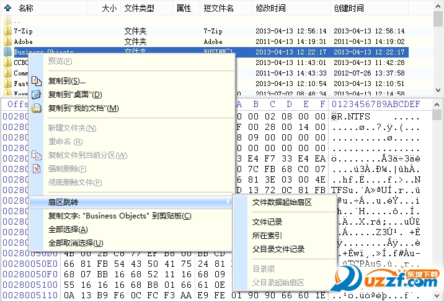
Task: Click Adobe creation time 2011-04-13 14:19:02
Action: point(369,41)
